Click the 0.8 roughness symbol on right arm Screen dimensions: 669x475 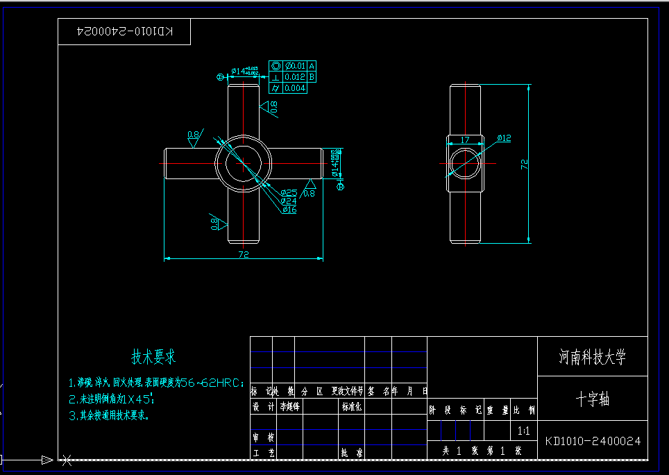(310, 188)
